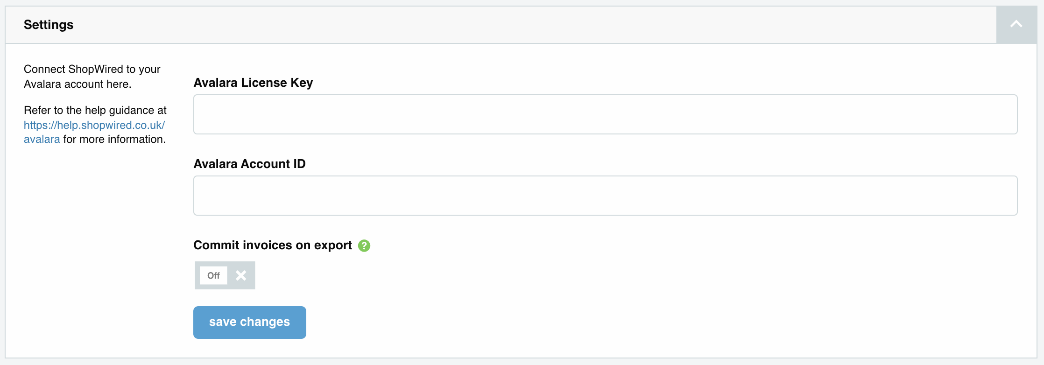Open the help.shopwired.co.uk link
1044x365 pixels.
coord(94,125)
